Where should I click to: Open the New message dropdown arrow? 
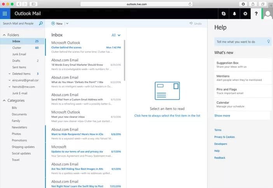(67, 24)
